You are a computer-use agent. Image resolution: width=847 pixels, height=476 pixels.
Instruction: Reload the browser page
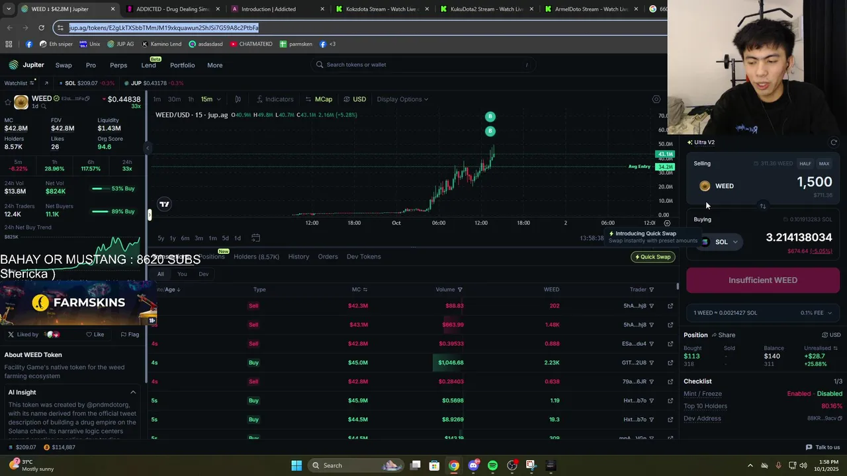pos(41,28)
